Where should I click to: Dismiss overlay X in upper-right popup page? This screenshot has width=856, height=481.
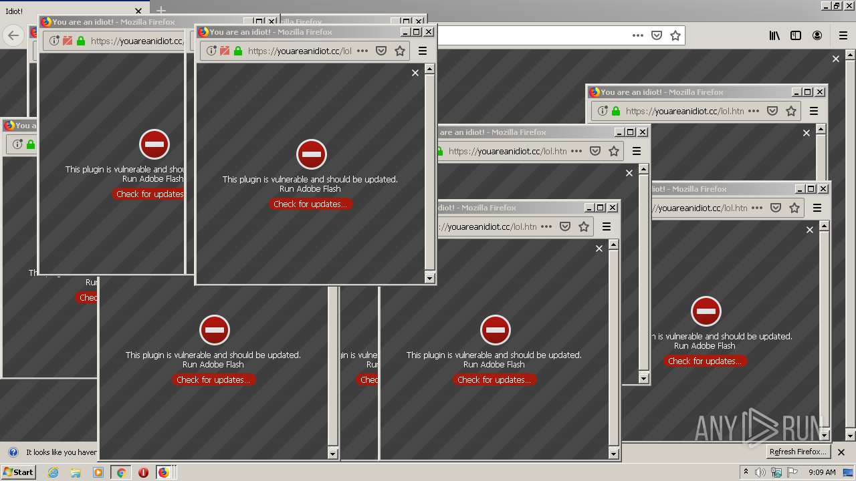pos(807,133)
